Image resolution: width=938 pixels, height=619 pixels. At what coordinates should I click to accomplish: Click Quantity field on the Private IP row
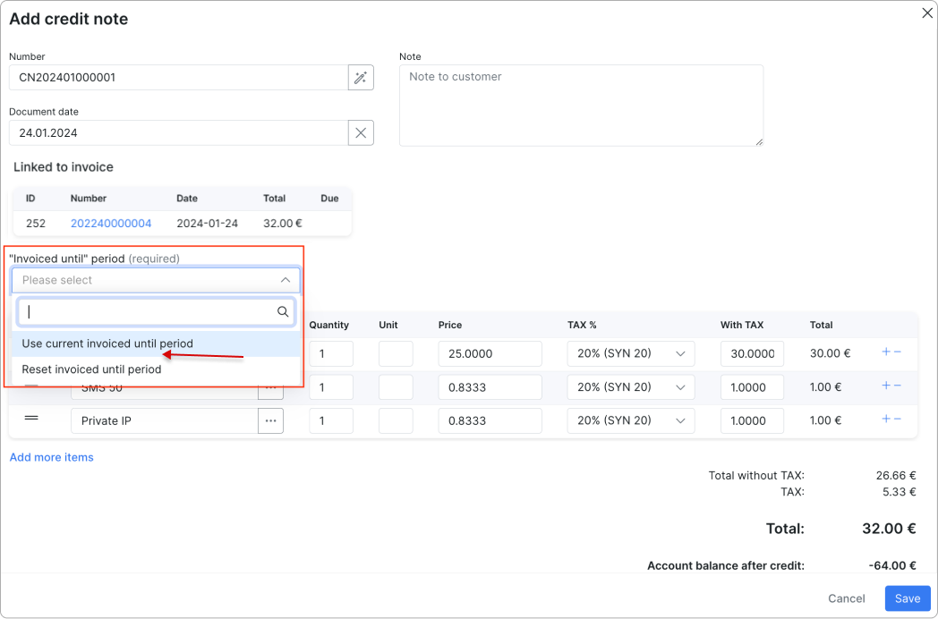(x=331, y=421)
